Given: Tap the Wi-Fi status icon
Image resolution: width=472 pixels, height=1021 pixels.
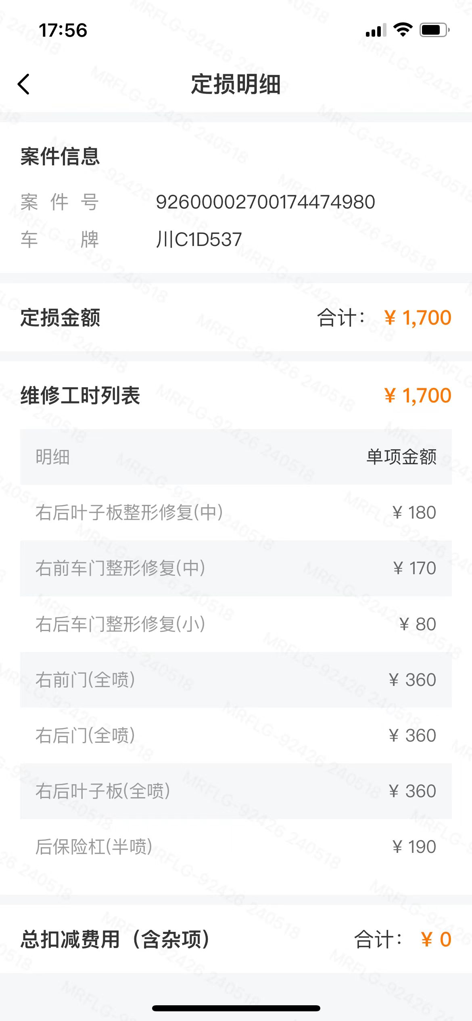Looking at the screenshot, I should pos(402,30).
